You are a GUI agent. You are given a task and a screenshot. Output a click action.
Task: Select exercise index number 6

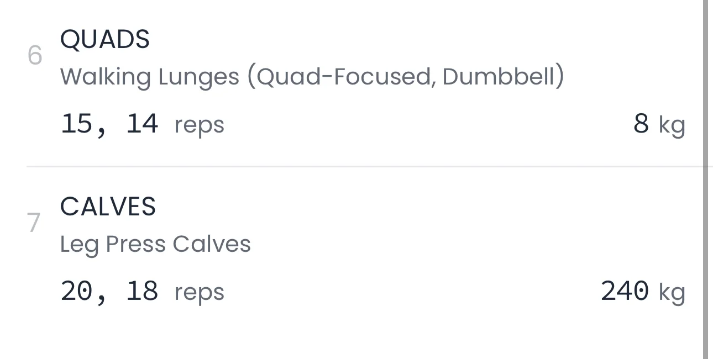click(35, 56)
